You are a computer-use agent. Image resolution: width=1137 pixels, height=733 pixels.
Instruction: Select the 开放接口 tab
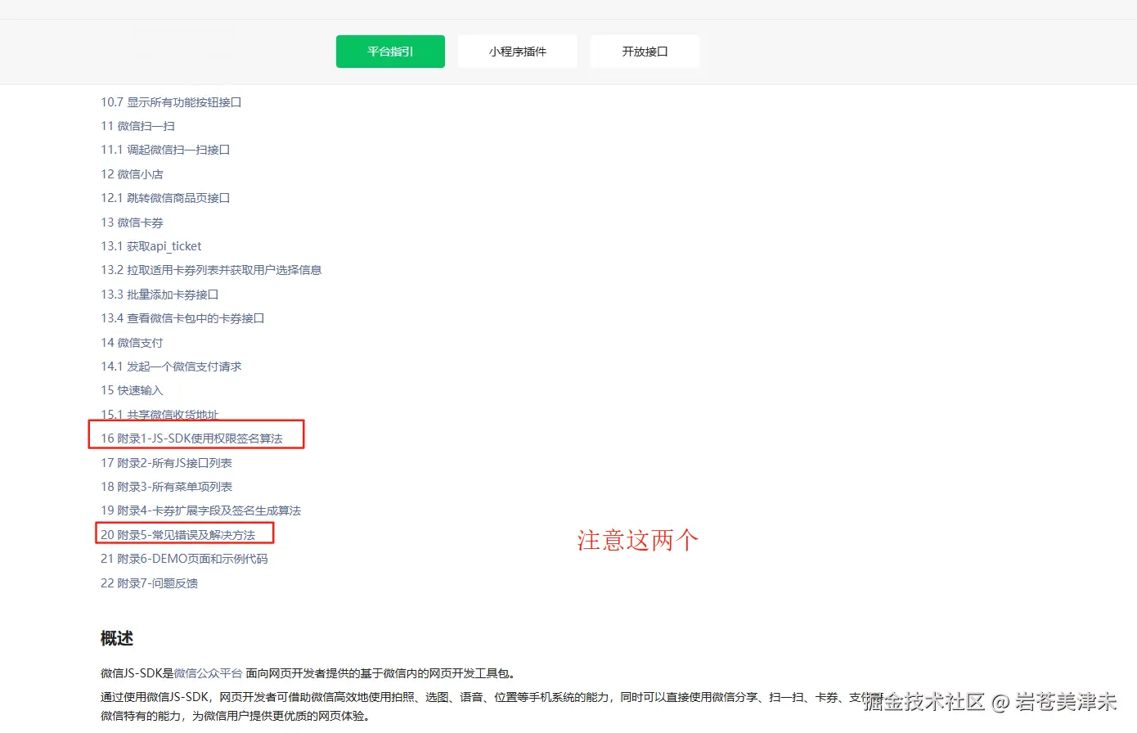click(645, 52)
